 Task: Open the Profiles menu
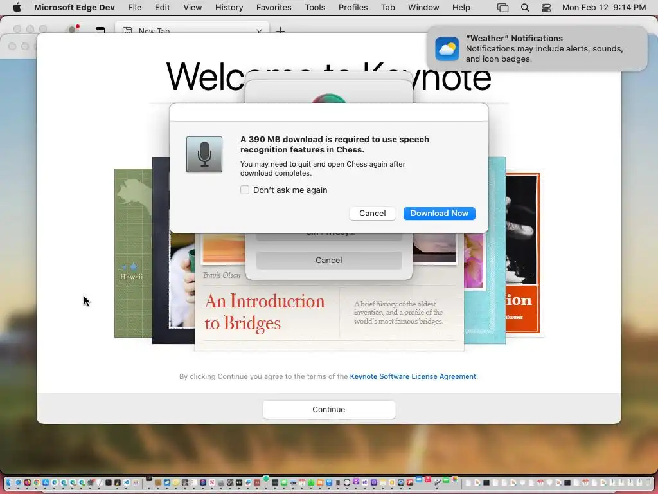click(353, 8)
